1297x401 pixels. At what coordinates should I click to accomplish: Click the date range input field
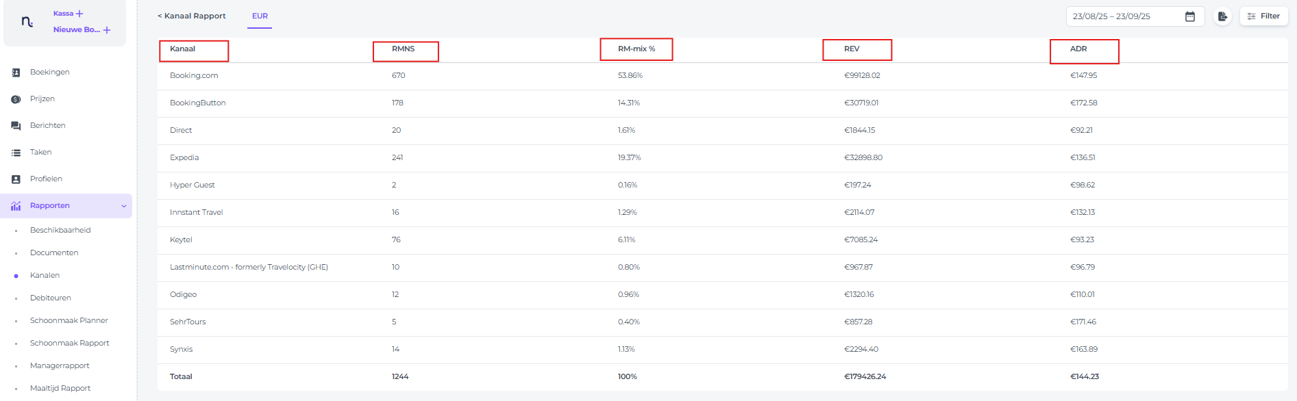click(x=1124, y=16)
